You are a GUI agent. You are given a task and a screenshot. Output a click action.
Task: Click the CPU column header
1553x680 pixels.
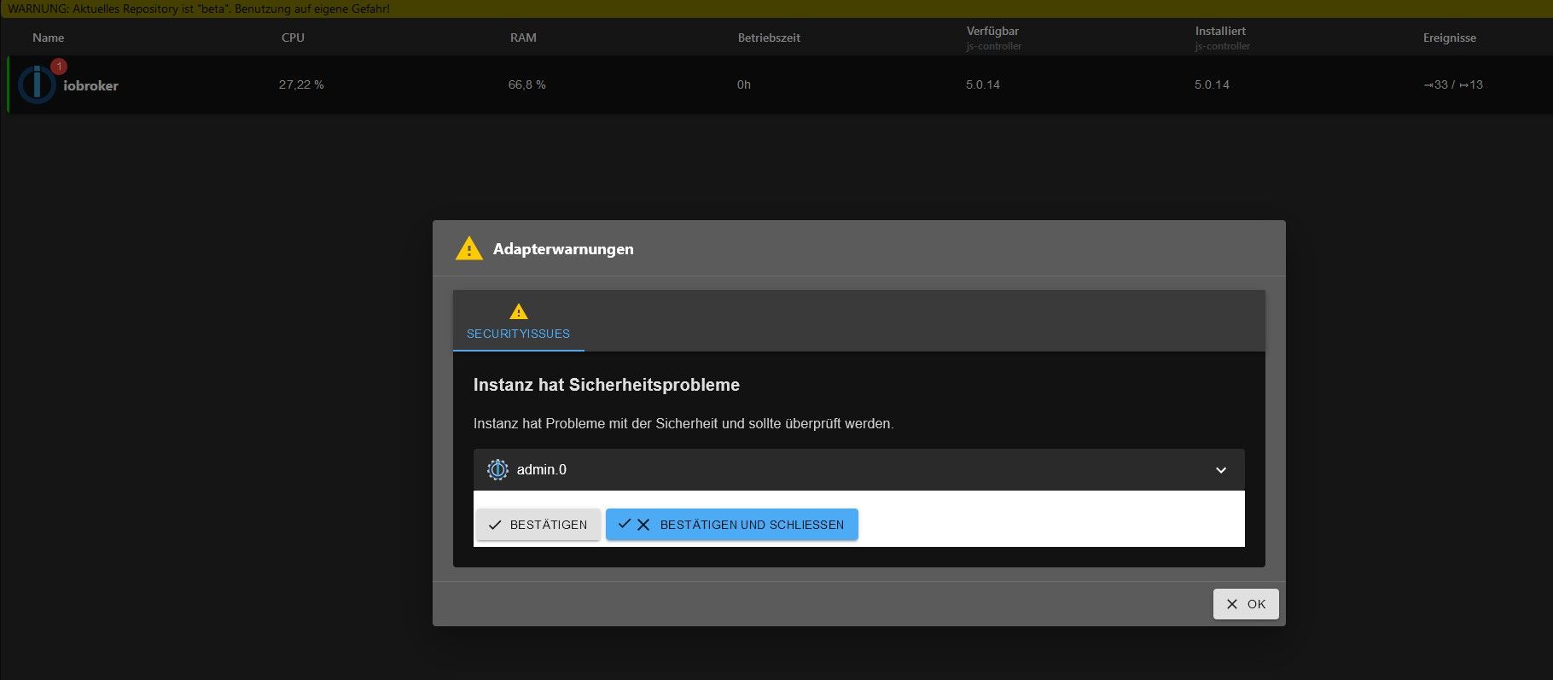[x=293, y=38]
